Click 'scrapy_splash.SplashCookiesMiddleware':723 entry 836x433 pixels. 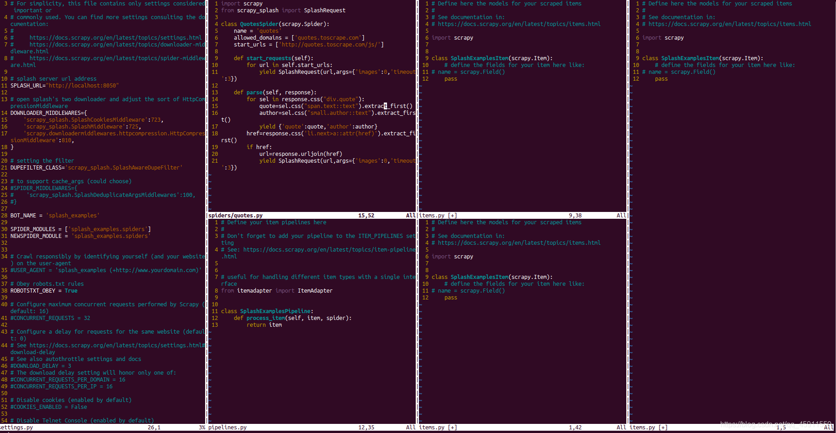[93, 120]
